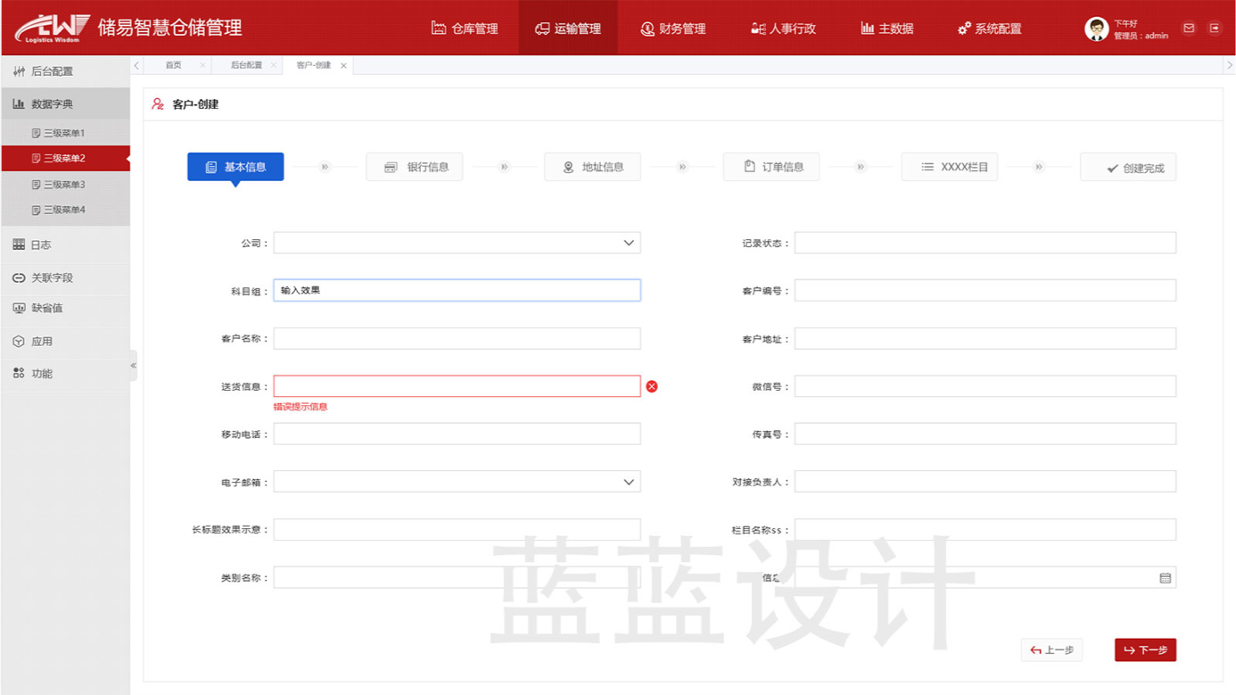Click the 银行信息 step card icon
The height and width of the screenshot is (695, 1236).
pyautogui.click(x=390, y=167)
